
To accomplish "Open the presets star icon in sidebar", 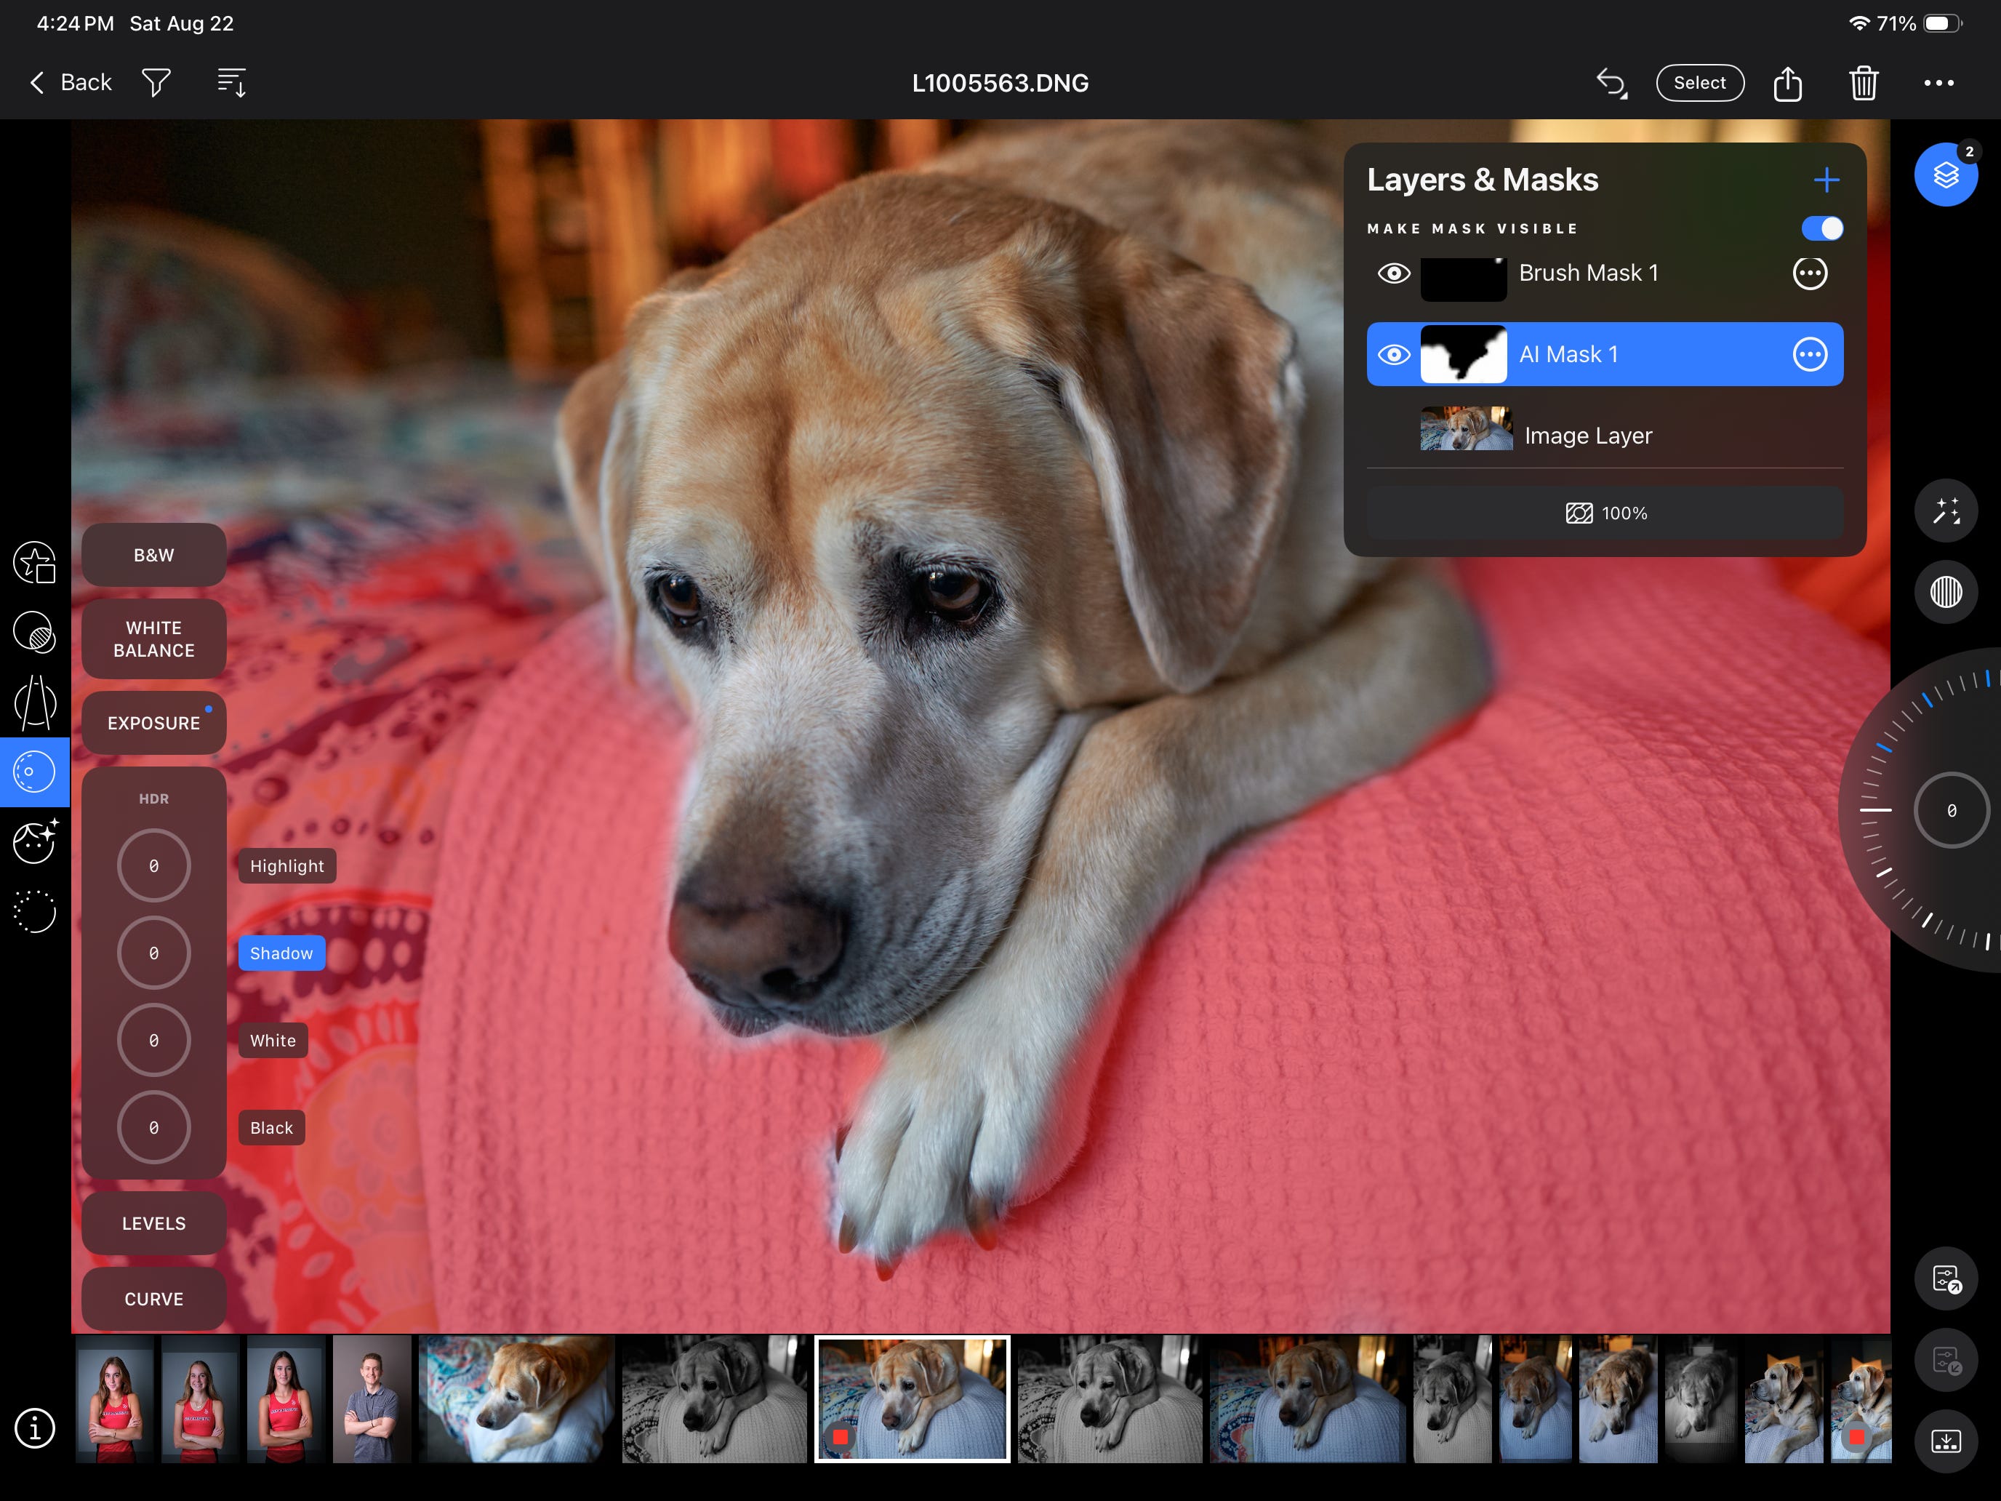I will coord(34,563).
